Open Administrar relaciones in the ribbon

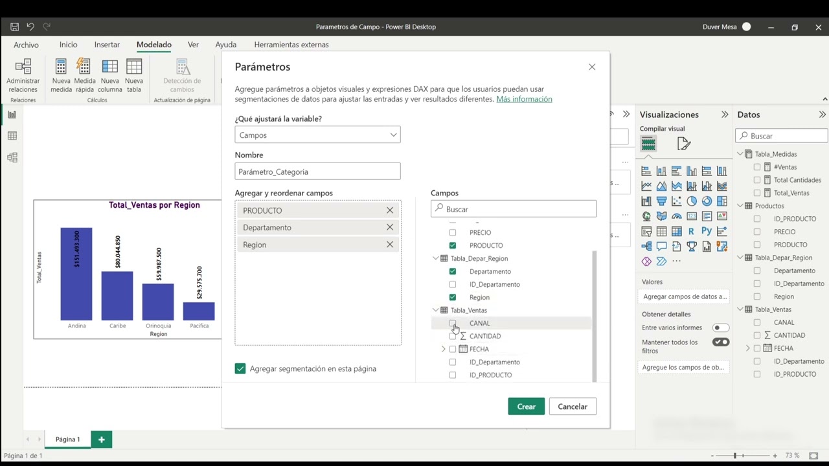pyautogui.click(x=23, y=76)
